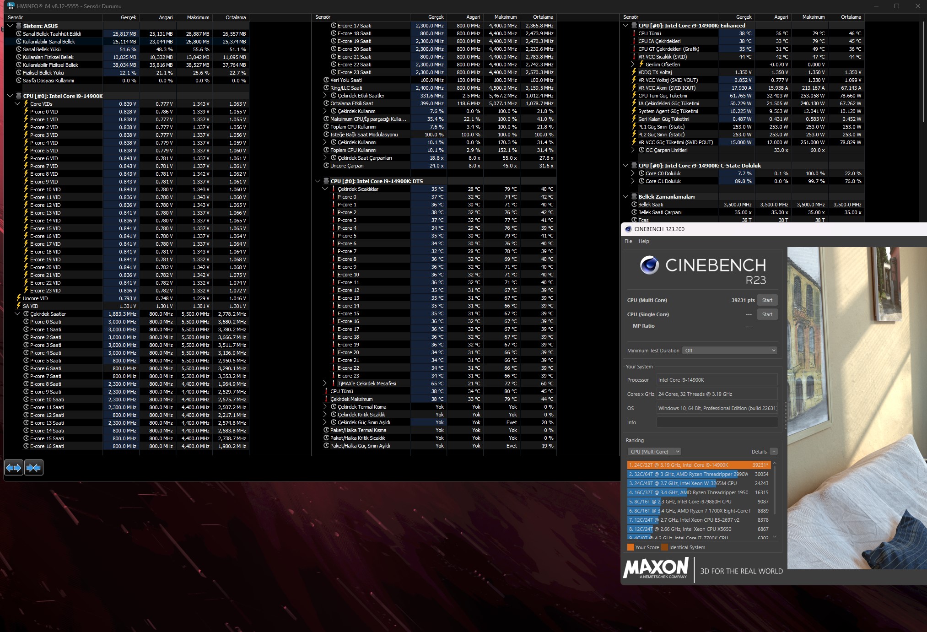This screenshot has height=632, width=927.
Task: Click the clock icon beside Sanal Bellek Yükü
Action: [19, 49]
